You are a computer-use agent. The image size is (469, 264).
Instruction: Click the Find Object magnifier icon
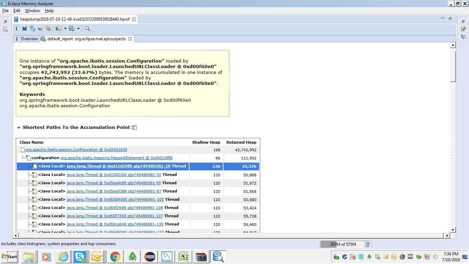(x=88, y=29)
